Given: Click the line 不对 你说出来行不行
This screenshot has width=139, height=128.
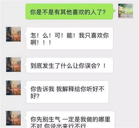Looking at the screenshot, I should tap(58, 126).
